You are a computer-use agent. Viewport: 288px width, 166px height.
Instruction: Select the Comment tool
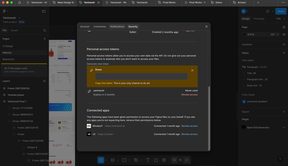click(156, 160)
